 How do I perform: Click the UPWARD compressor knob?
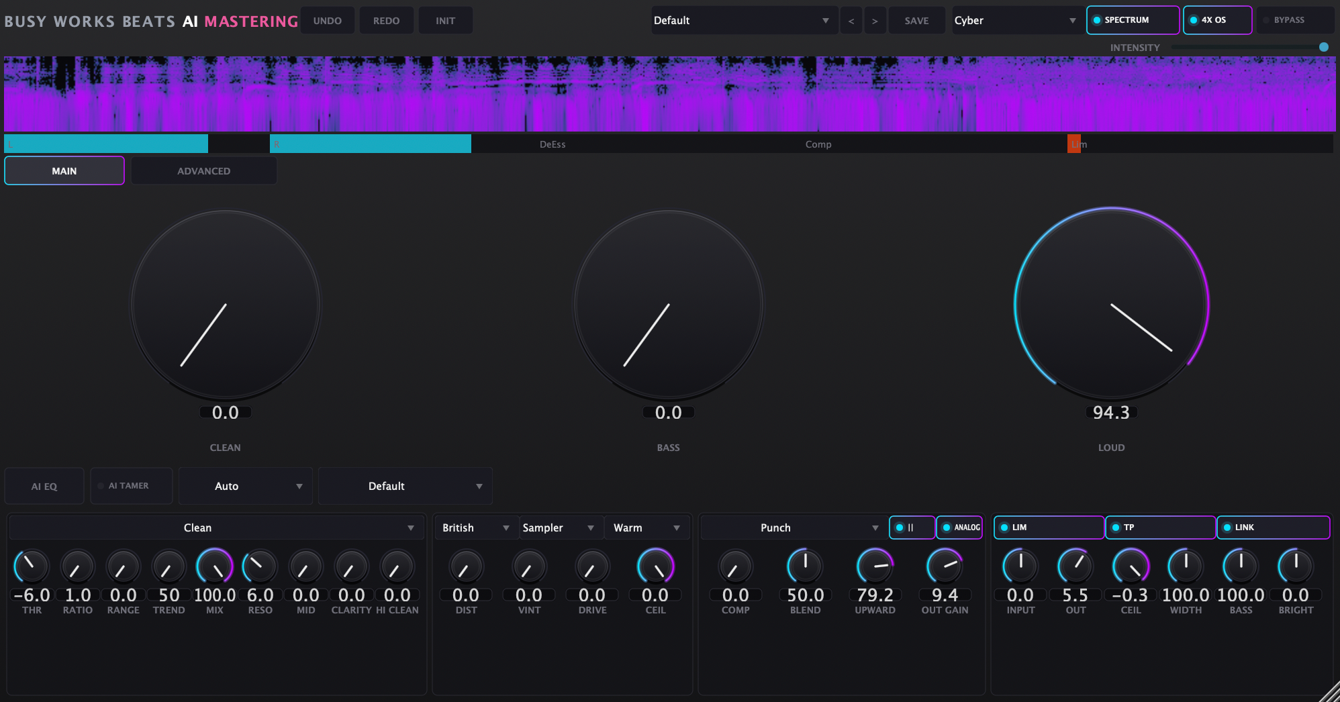[875, 566]
